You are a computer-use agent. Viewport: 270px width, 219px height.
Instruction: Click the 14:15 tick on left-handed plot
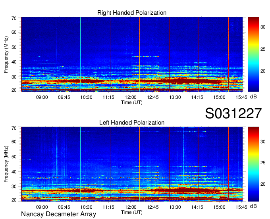tap(197, 207)
